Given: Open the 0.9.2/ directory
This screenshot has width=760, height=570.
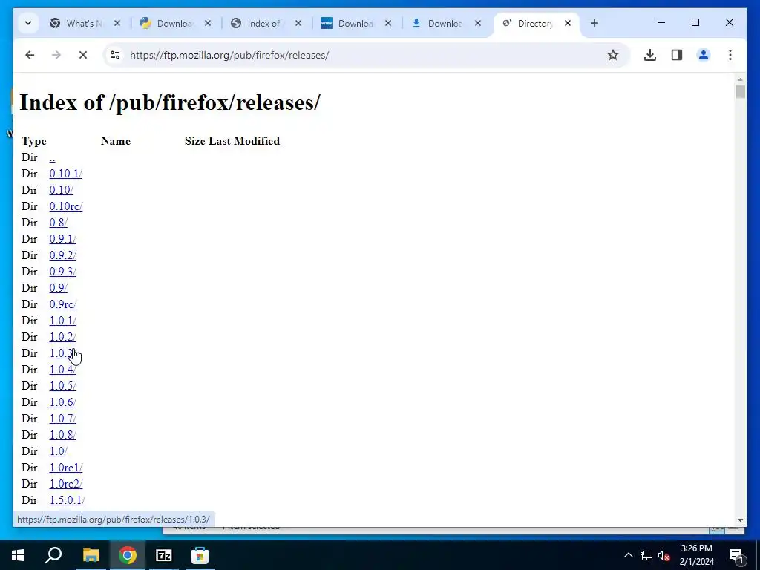Looking at the screenshot, I should [62, 255].
